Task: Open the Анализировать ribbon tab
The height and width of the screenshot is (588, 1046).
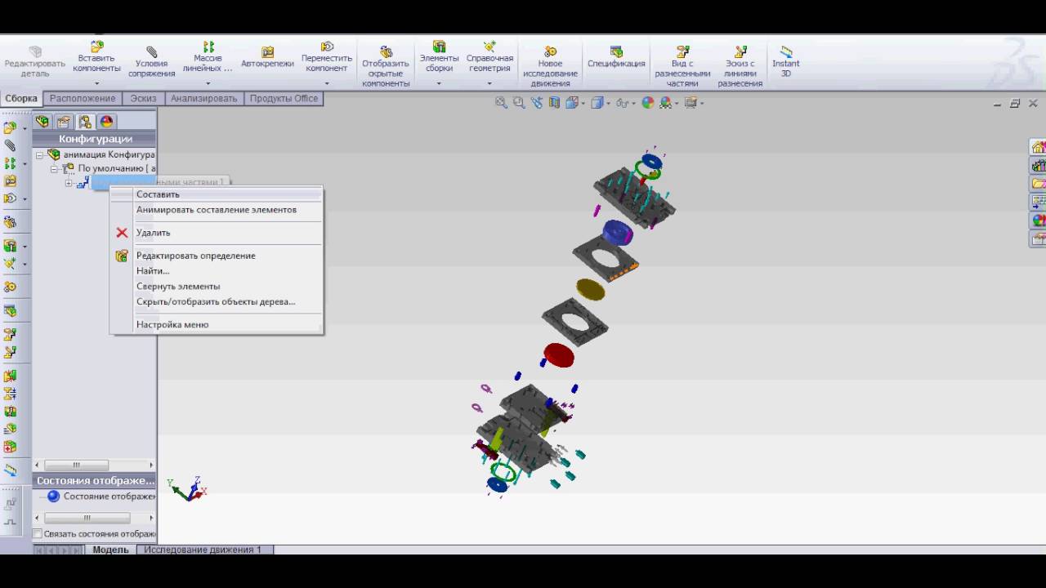Action: click(x=204, y=99)
